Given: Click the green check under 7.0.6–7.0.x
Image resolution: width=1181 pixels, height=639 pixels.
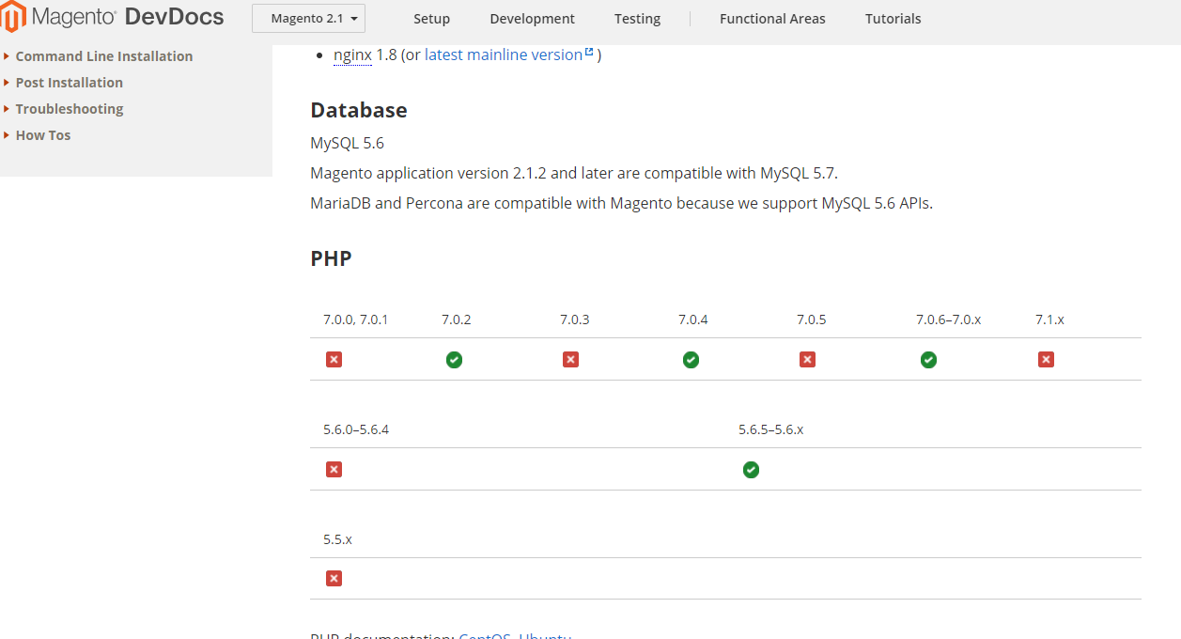Looking at the screenshot, I should pos(928,359).
